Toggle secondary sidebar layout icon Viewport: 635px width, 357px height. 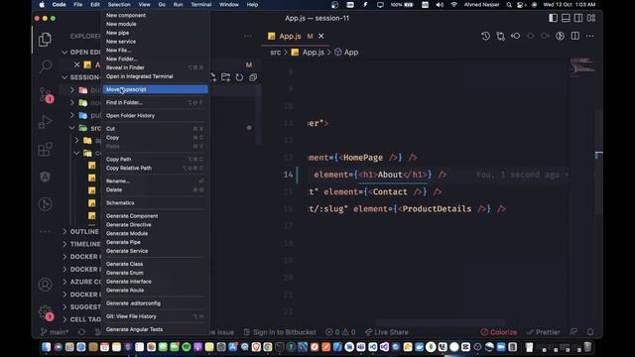(x=578, y=18)
